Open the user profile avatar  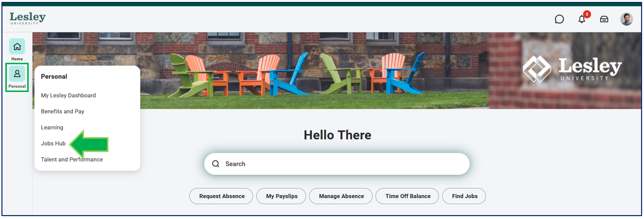coord(626,19)
